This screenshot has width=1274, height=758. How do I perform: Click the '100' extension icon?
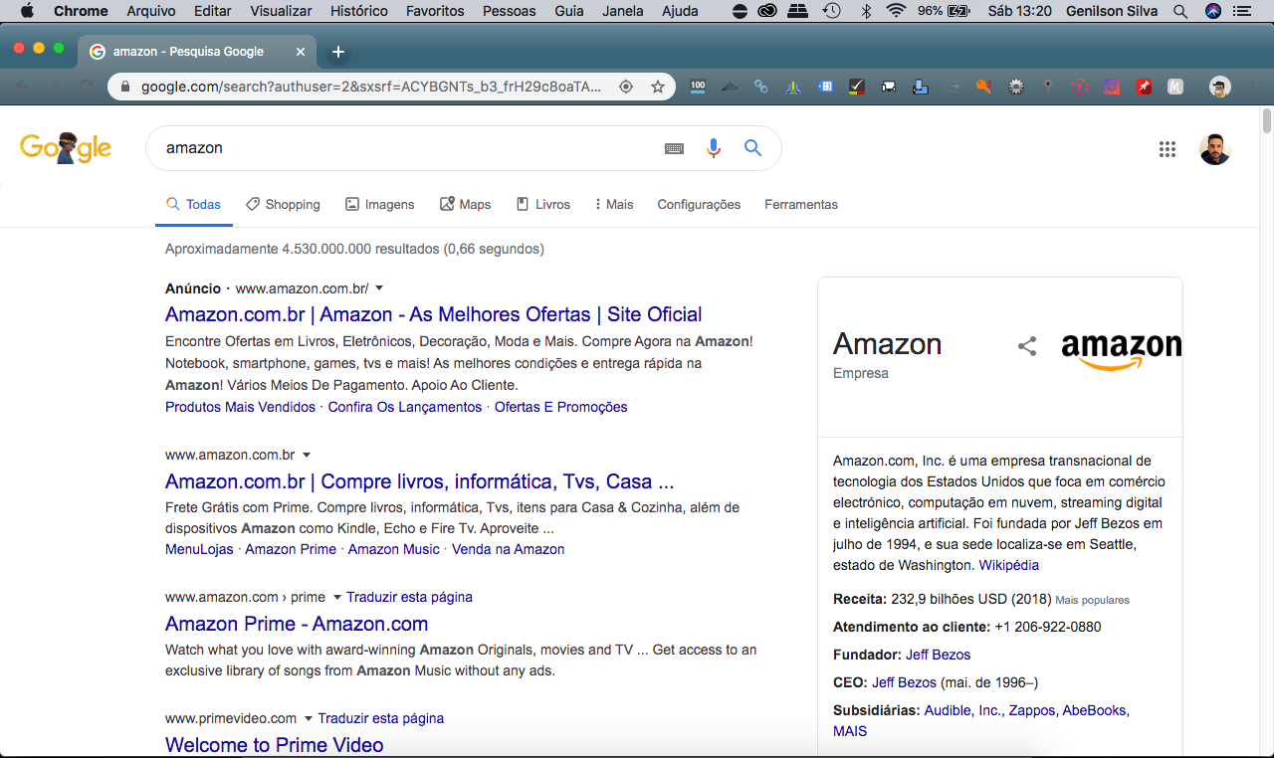point(698,87)
